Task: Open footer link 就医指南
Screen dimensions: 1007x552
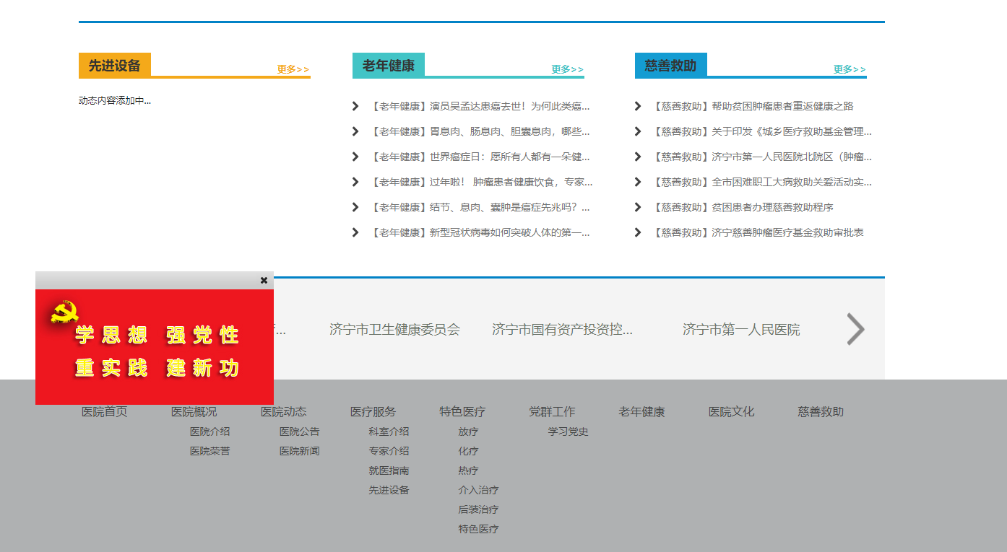Action: pos(389,470)
